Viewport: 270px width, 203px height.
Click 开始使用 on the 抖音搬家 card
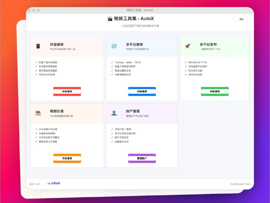point(66,92)
